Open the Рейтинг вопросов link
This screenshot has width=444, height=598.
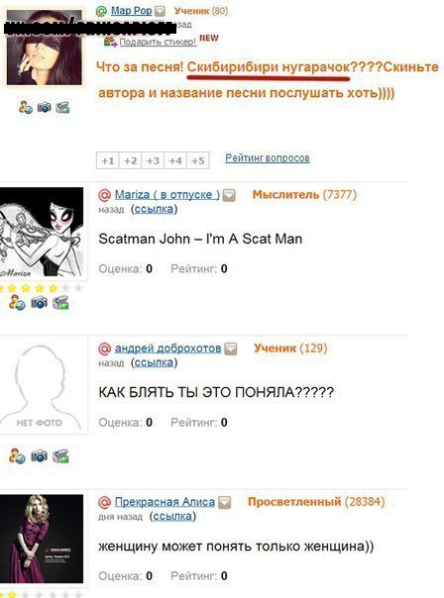click(x=268, y=157)
